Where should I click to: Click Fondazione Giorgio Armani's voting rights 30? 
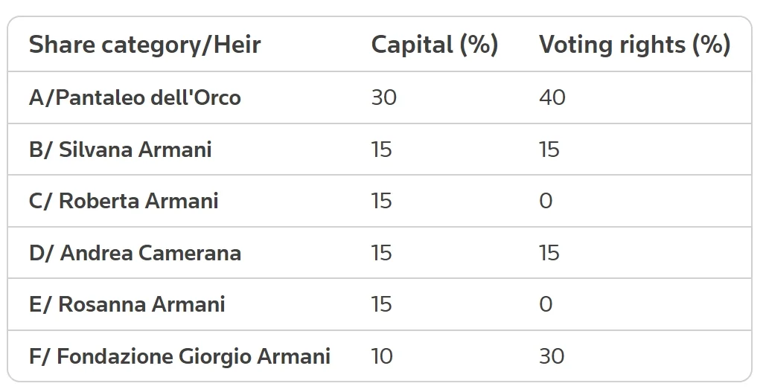552,356
